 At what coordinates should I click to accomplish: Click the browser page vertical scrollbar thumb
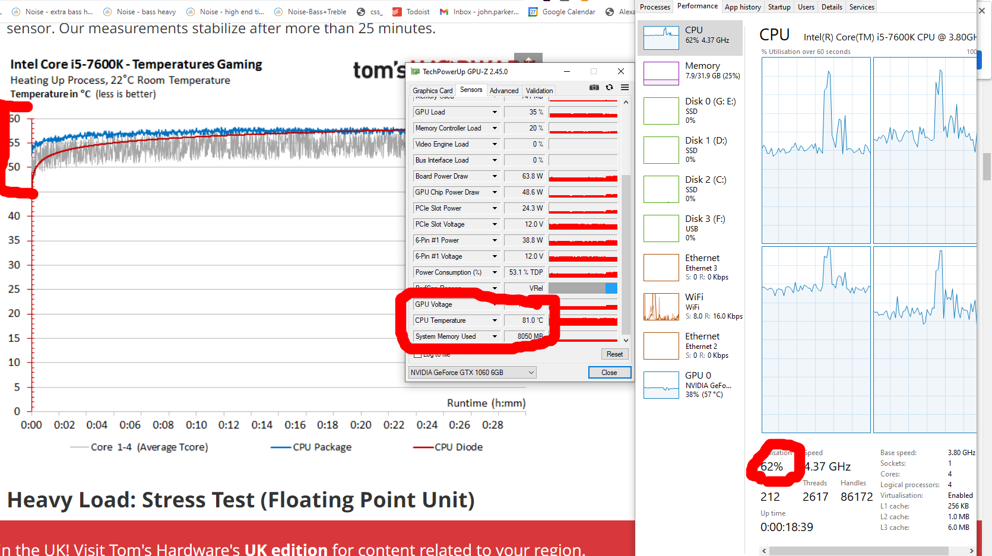click(987, 167)
